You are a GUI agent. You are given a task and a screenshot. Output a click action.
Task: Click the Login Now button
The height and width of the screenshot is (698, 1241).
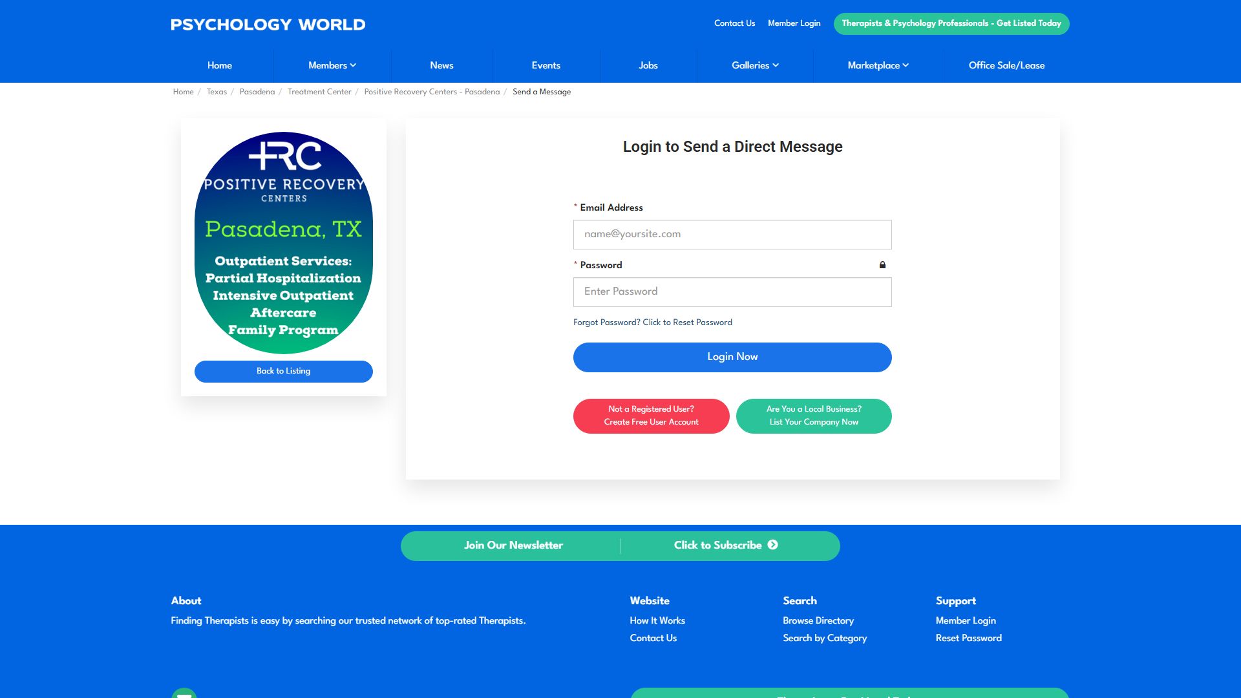click(x=732, y=357)
